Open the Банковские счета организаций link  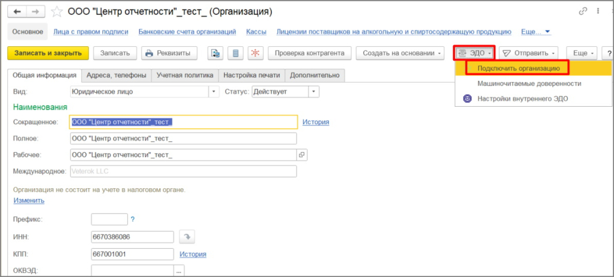pos(187,32)
